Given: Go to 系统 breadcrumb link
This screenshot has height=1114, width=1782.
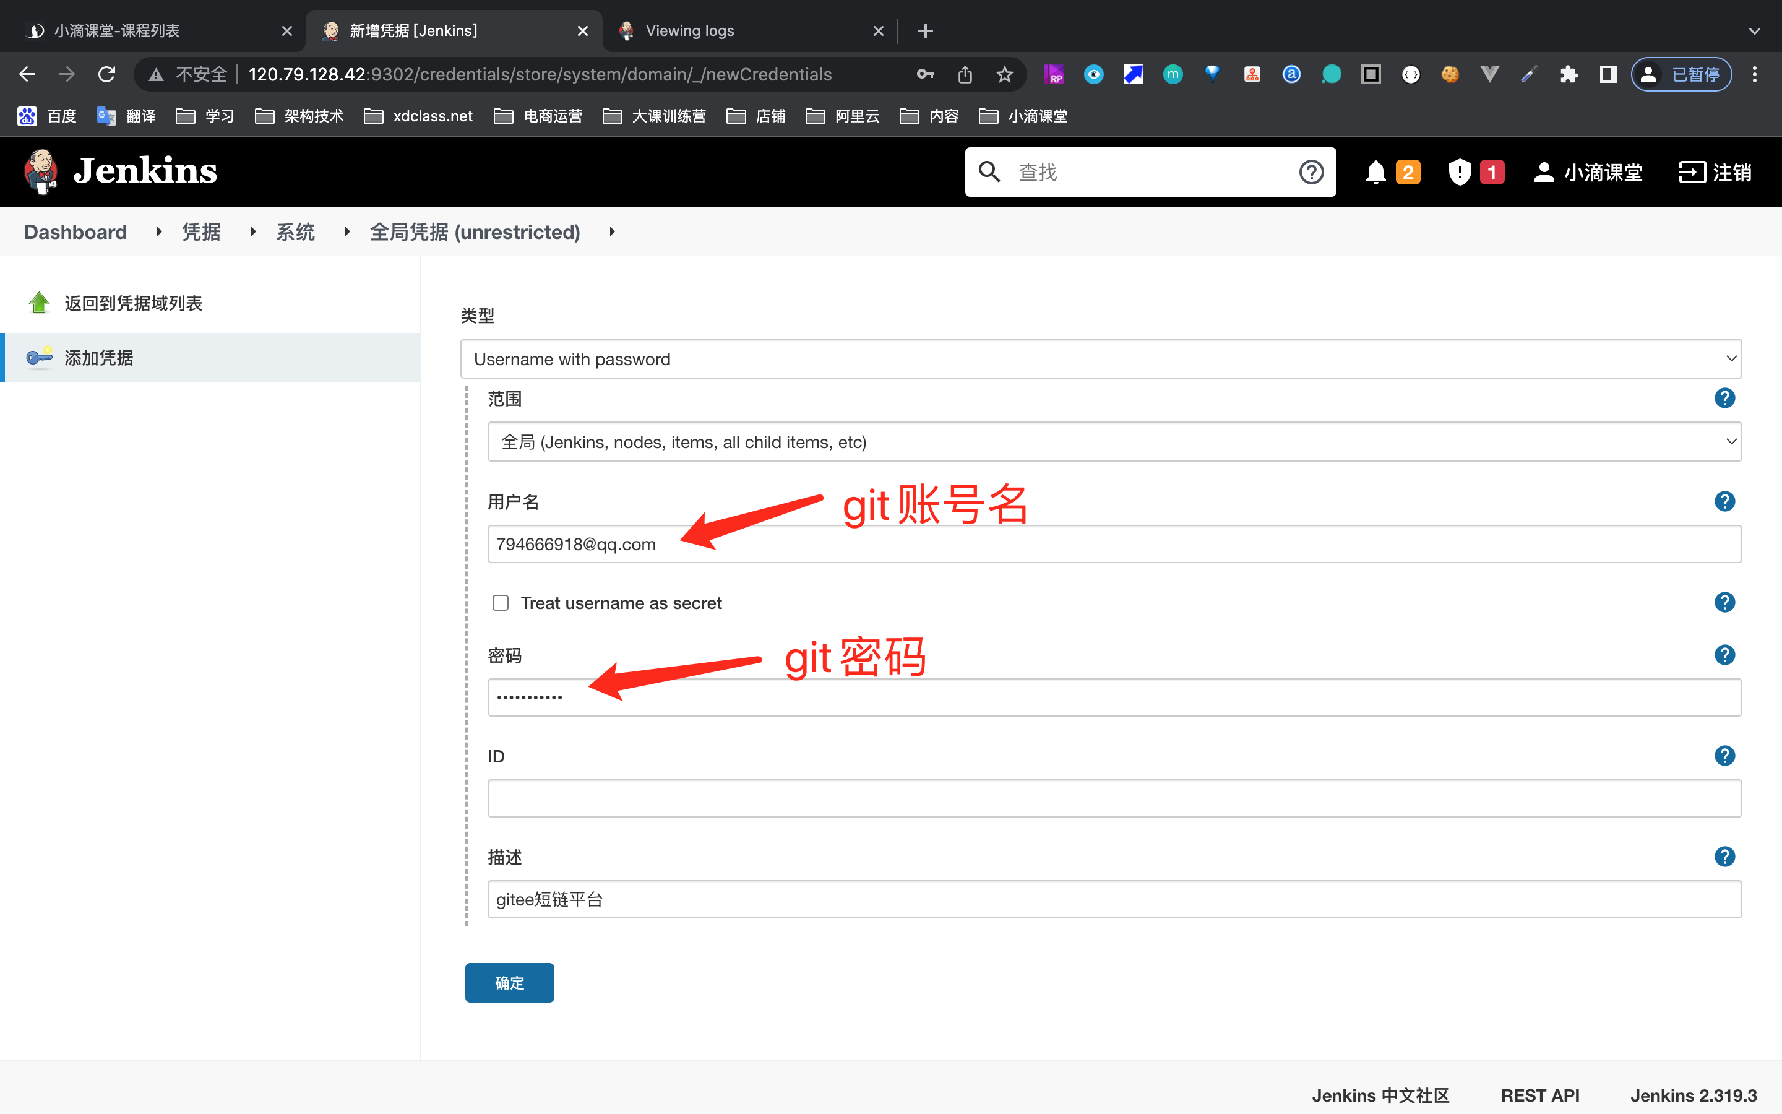Looking at the screenshot, I should pos(295,232).
